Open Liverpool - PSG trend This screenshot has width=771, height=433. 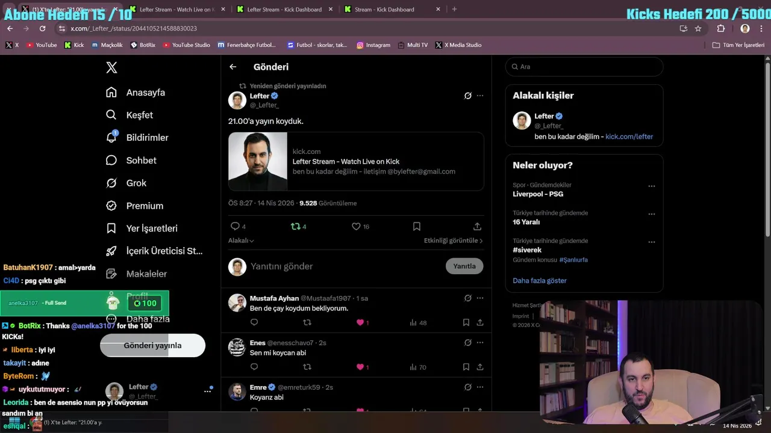pyautogui.click(x=538, y=194)
